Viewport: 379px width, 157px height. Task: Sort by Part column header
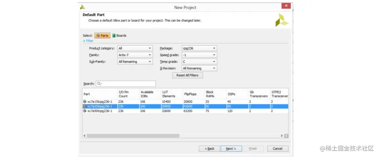point(100,94)
